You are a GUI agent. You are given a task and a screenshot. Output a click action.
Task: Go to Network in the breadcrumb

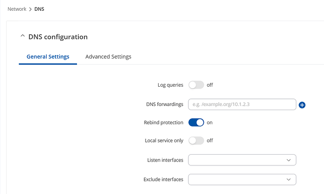click(x=17, y=9)
